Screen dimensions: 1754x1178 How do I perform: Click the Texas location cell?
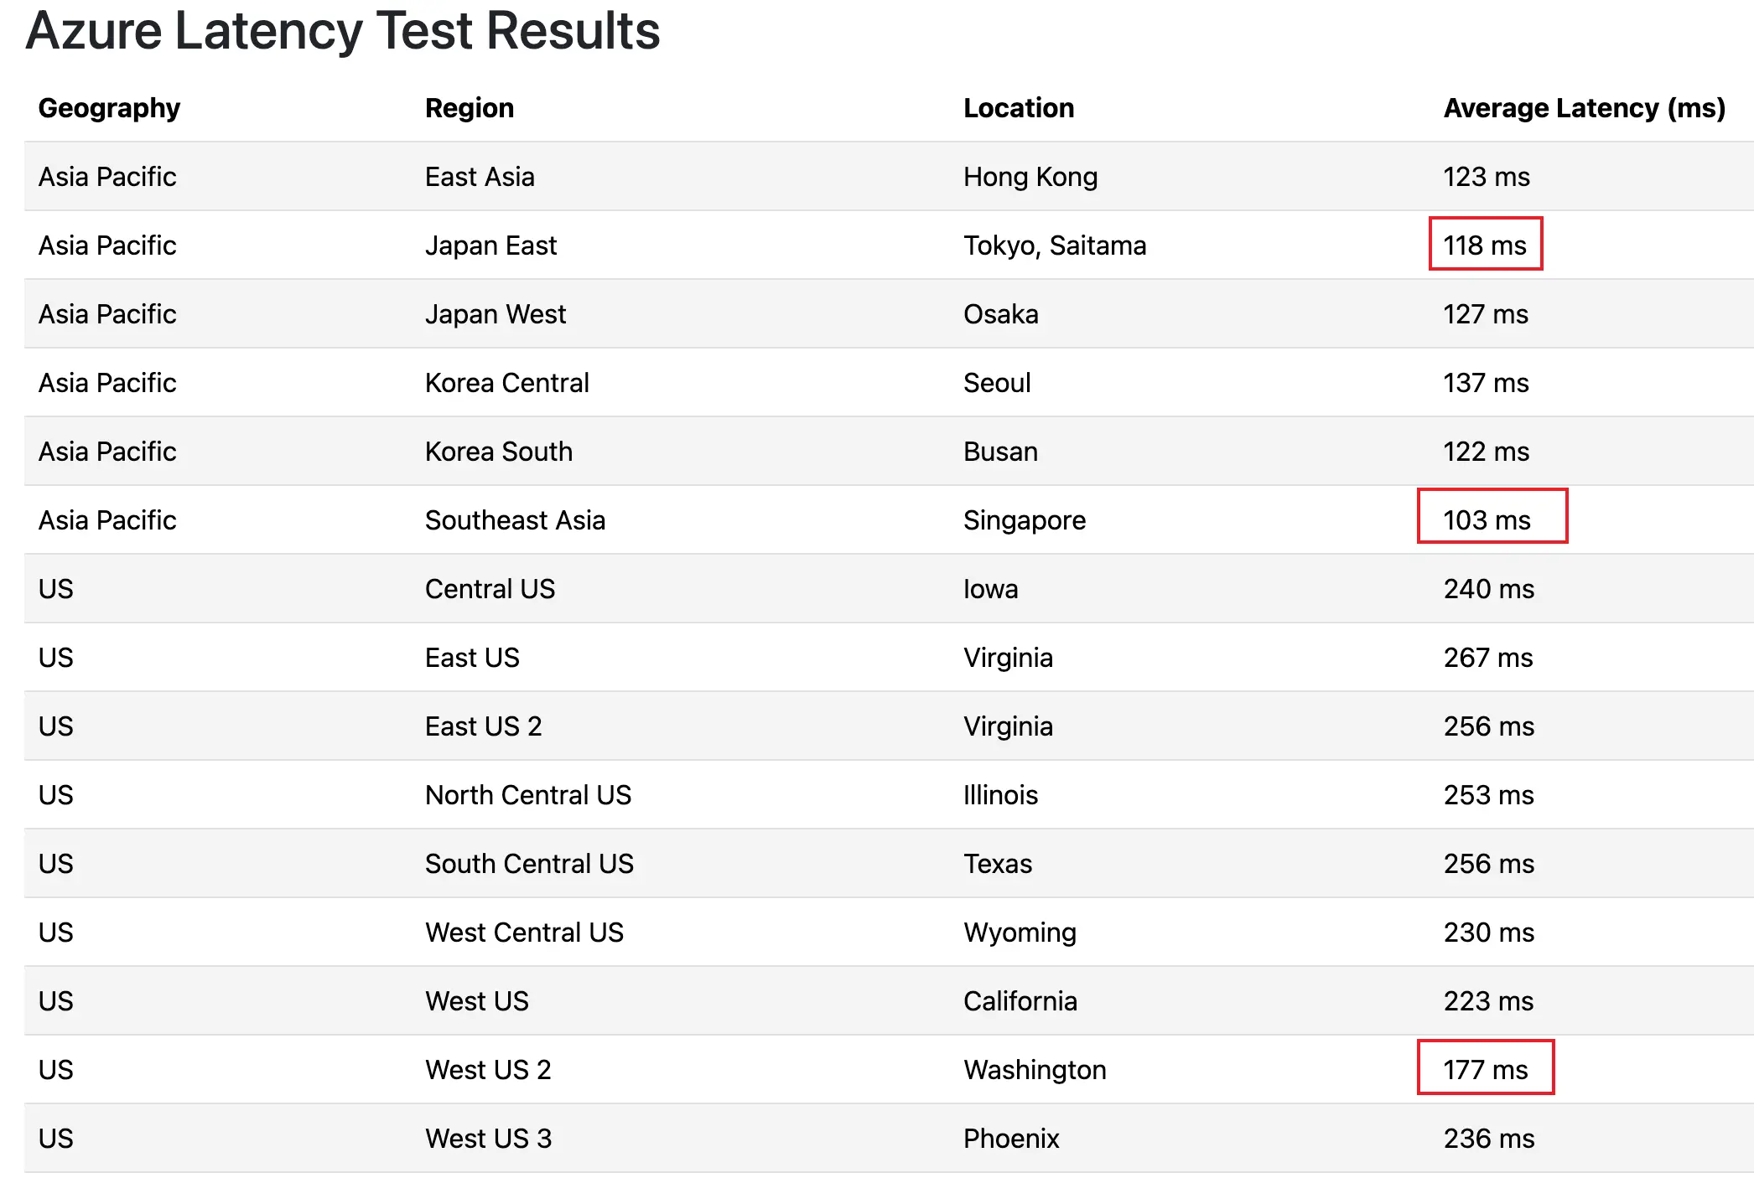[997, 864]
